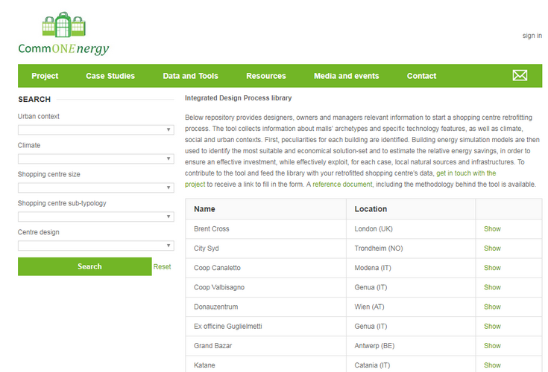Select the Ex officine Guglielmetti name cell
This screenshot has width=548, height=372.
click(266, 327)
